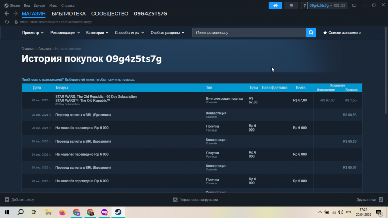Open the Справка menu
This screenshot has width=388, height=218.
point(68,5)
